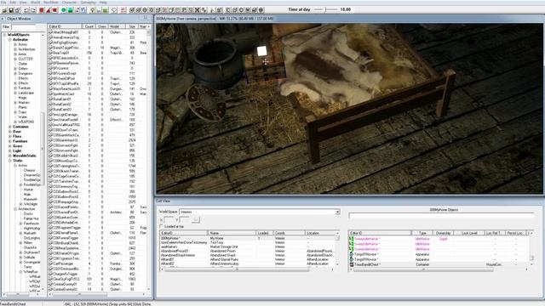Toggle the light bulb brightness toolbar icon
Viewport: 545px width, 306px height.
pyautogui.click(x=93, y=10)
